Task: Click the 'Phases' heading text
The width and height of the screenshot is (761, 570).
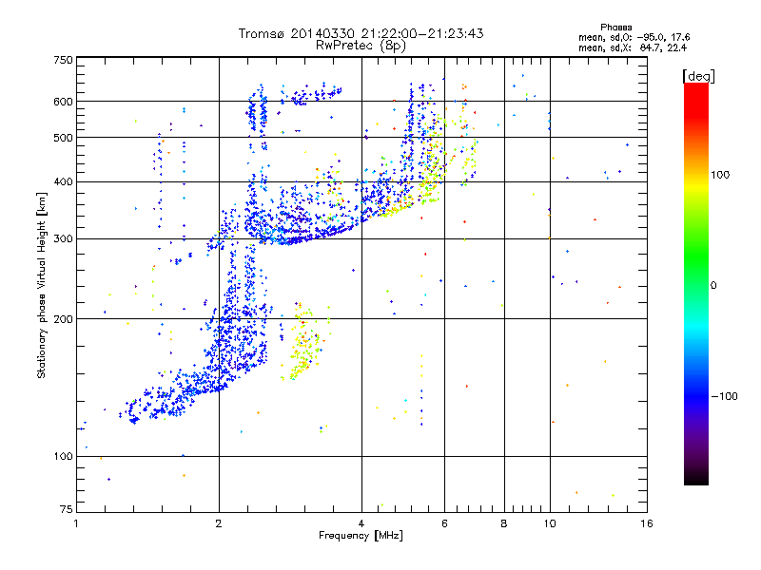Action: (x=615, y=28)
